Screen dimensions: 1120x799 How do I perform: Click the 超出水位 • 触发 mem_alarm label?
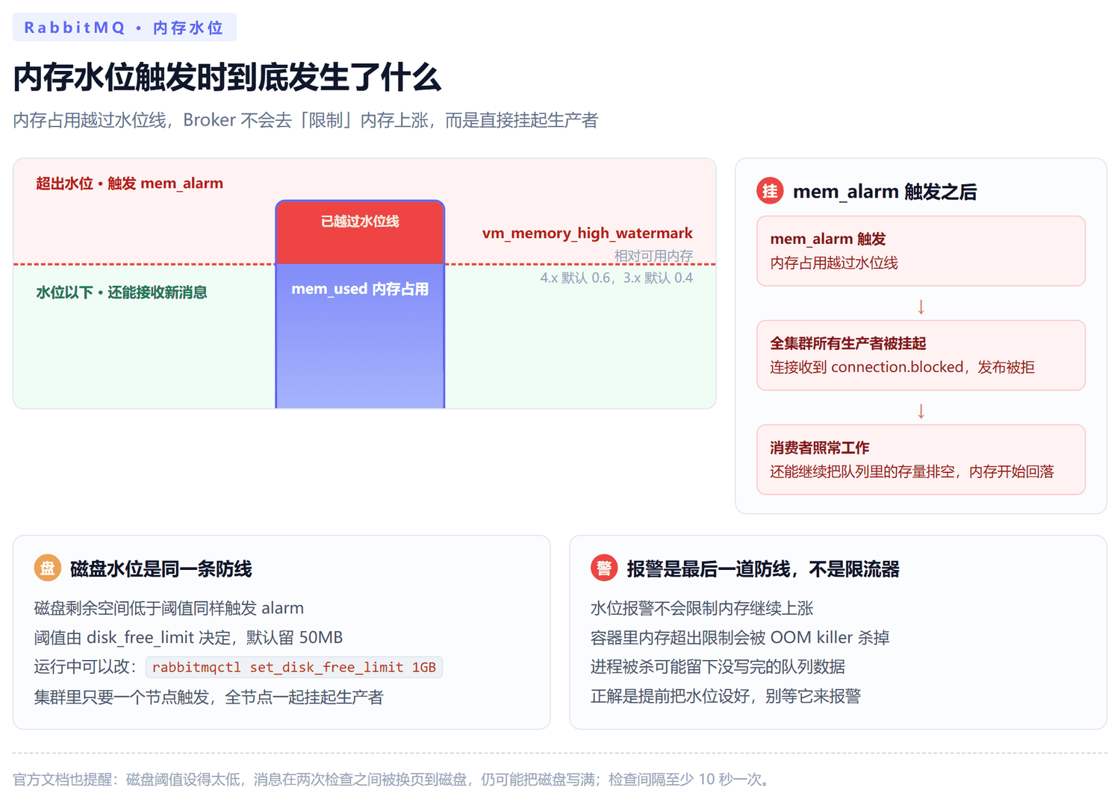129,184
